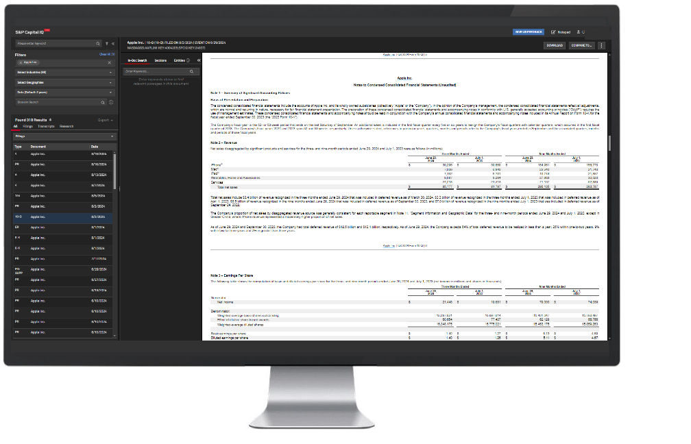The width and height of the screenshot is (691, 444).
Task: Click the Give Us Feedback button
Action: (529, 32)
